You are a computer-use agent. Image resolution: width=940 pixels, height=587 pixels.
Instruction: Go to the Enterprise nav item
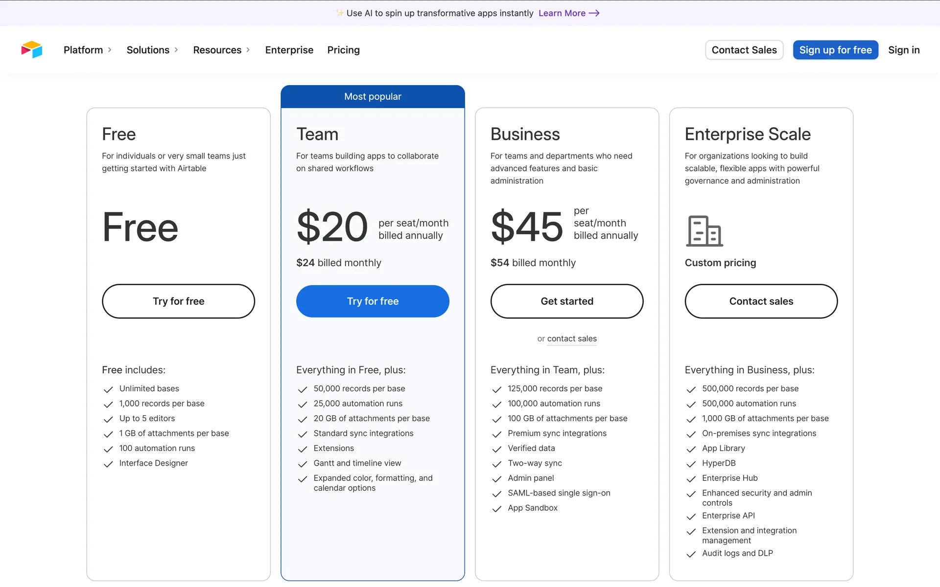tap(289, 50)
